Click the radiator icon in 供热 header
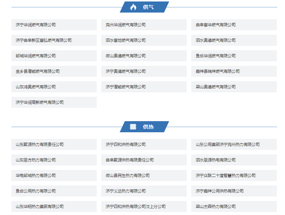 click(133, 127)
